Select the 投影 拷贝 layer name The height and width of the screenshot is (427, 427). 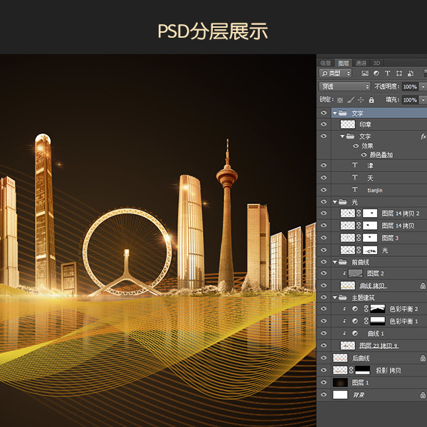[389, 370]
